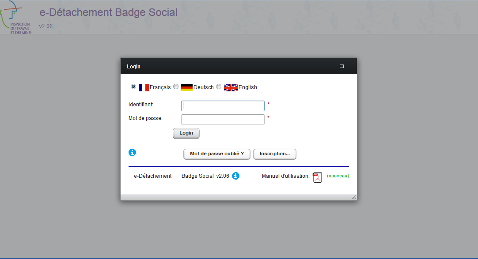Click the Identifiant label

click(141, 105)
